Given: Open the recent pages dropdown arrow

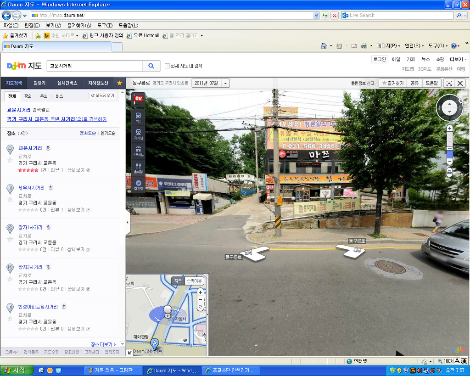Looking at the screenshot, I should pos(25,16).
